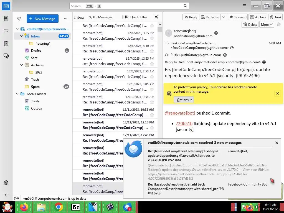284x213 pixels.
Task: Click the taskbar volume speaker icon
Action: click(x=257, y=207)
